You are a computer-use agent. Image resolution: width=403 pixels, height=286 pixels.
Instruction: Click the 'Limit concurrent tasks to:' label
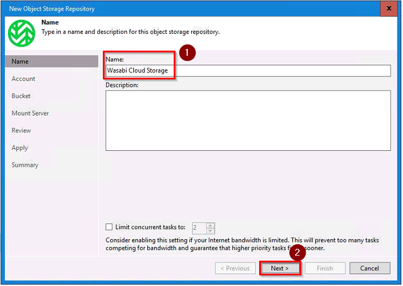coord(151,227)
